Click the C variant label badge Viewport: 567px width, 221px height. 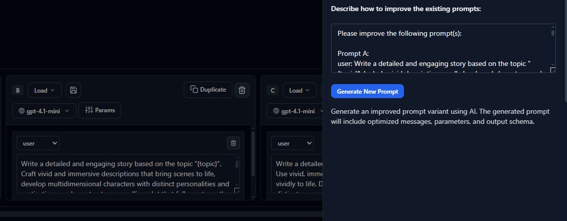pyautogui.click(x=273, y=91)
